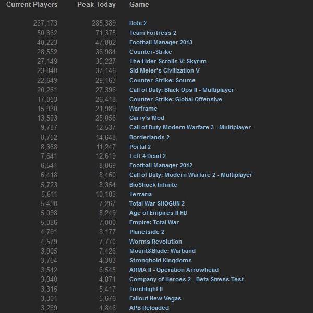Select Left 4 Dead 2 peak 12,619
The width and height of the screenshot is (313, 313).
click(106, 156)
